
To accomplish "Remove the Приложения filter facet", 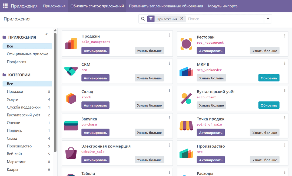I will pos(182,19).
